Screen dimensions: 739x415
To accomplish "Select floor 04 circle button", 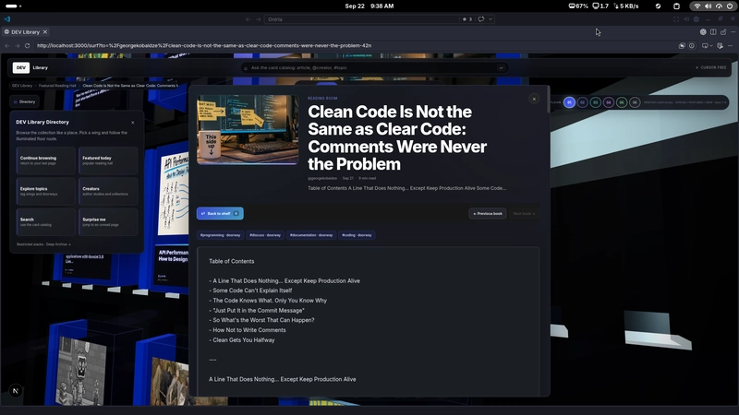I will 609,102.
